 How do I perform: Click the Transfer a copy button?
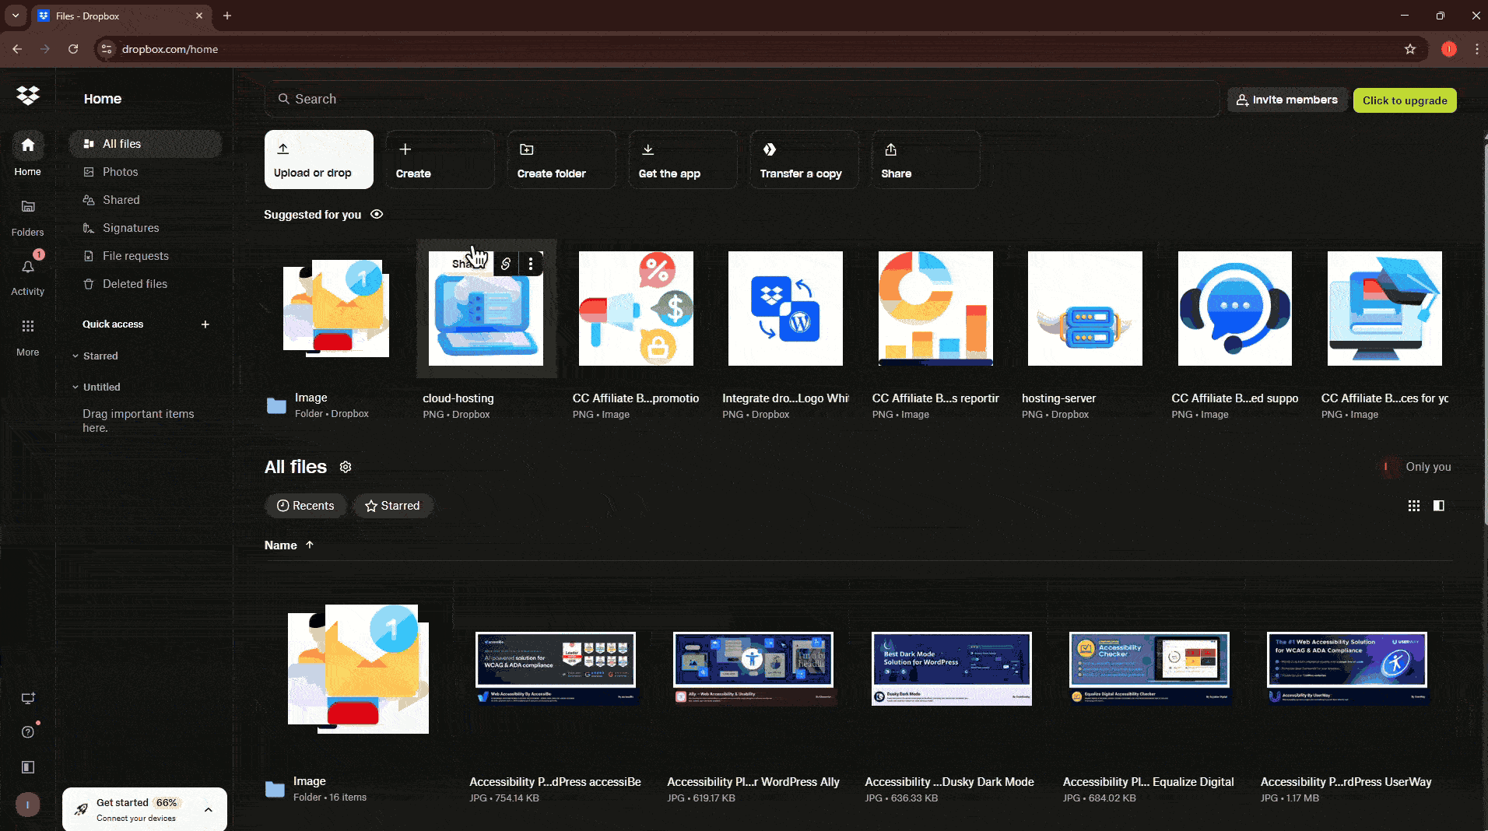pyautogui.click(x=804, y=160)
